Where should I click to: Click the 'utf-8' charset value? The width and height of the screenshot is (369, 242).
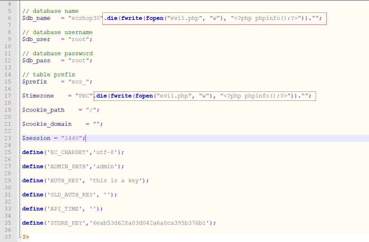105,152
